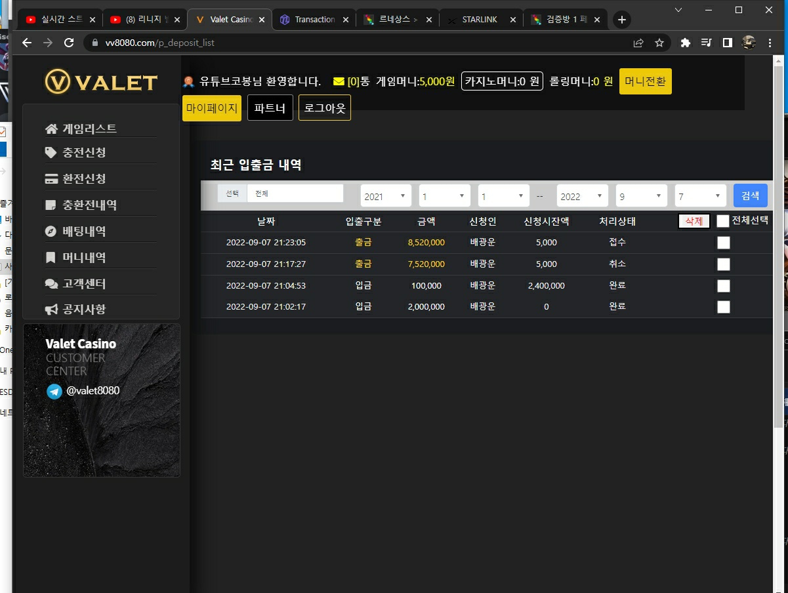Open the extensions puzzle icon
This screenshot has width=788, height=593.
coord(686,43)
